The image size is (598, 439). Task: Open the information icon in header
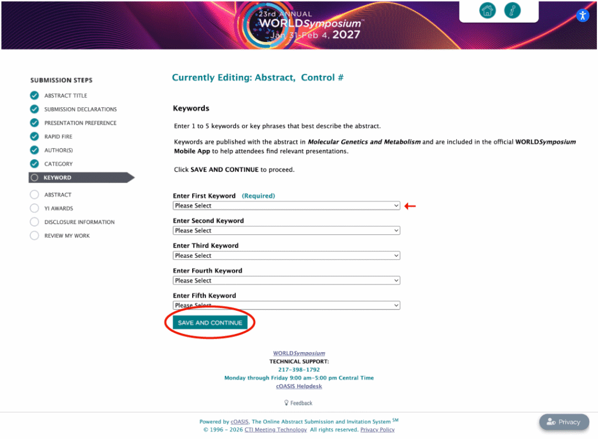[512, 10]
